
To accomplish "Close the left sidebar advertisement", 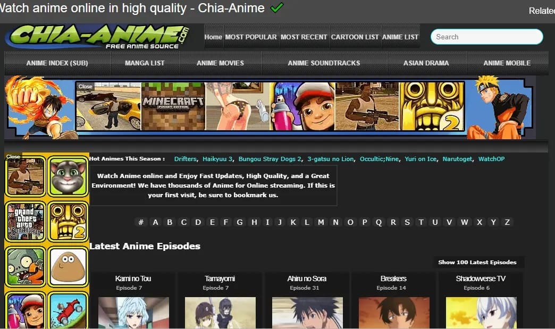I will [x=13, y=157].
